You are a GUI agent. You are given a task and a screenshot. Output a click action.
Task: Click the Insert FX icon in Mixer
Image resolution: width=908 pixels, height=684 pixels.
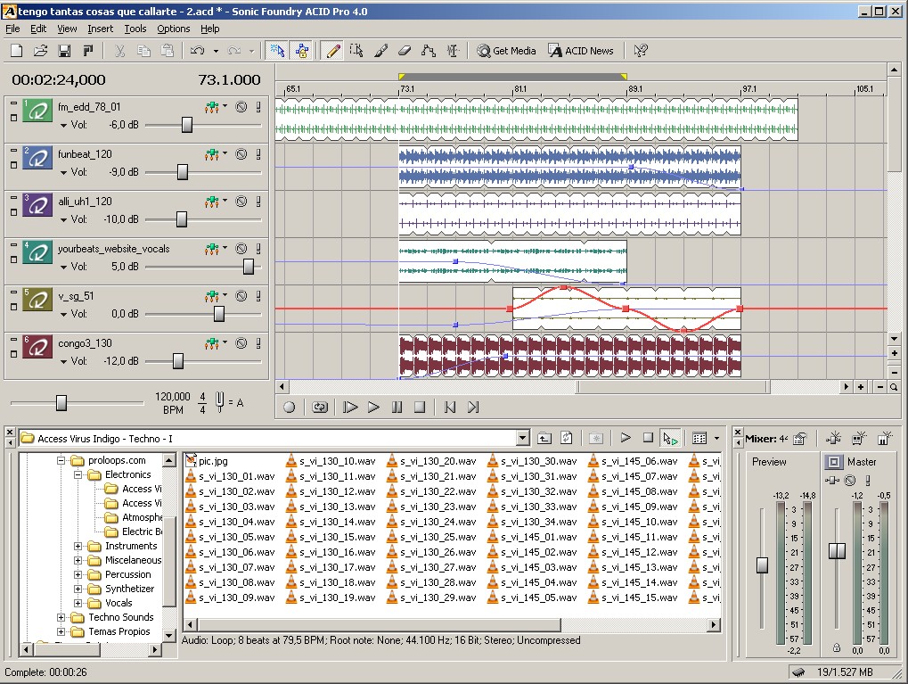834,438
